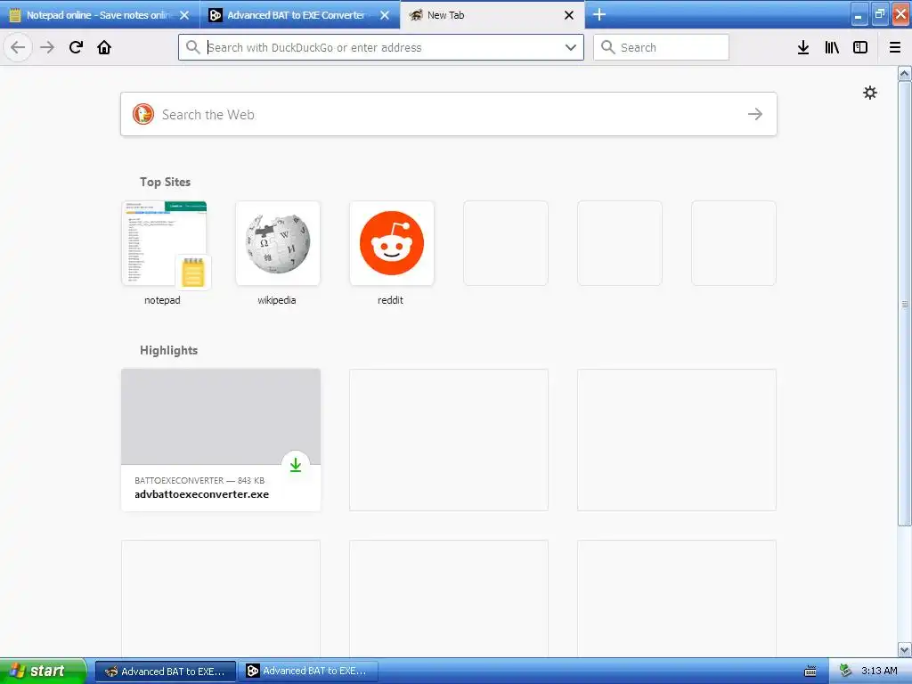Viewport: 912px width, 684px height.
Task: Switch to the first Advanced BAT to EXE taskbar button
Action: point(165,672)
